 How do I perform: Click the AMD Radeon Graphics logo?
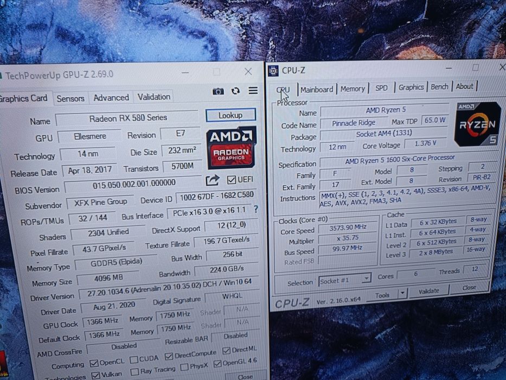231,148
